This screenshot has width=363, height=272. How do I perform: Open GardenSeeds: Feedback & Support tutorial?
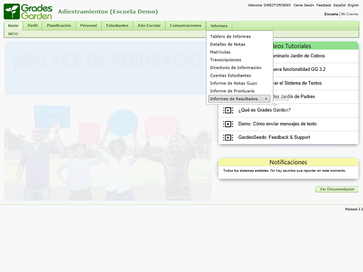pos(274,137)
